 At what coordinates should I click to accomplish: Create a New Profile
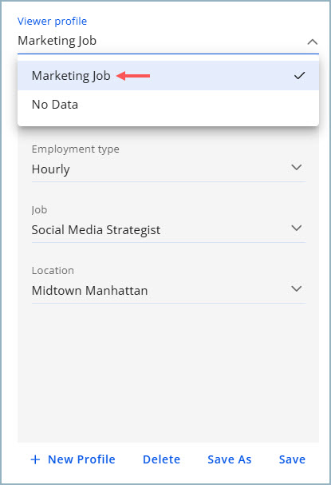click(73, 459)
